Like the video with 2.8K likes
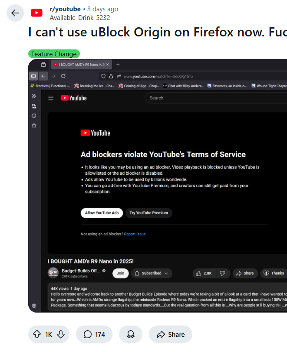The image size is (287, 352). (204, 273)
